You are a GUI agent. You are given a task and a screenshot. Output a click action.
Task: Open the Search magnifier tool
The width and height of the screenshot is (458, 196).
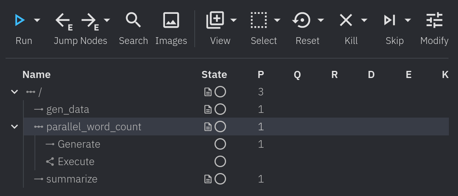(x=133, y=20)
